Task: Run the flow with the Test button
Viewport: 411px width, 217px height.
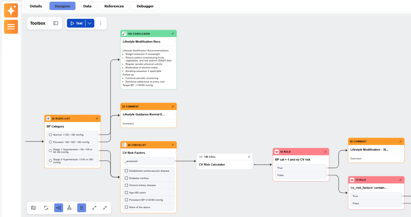Action: (x=76, y=23)
